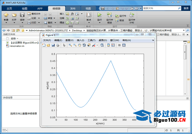Click the Advance button in run group
The height and width of the screenshot is (134, 192).
120,20
